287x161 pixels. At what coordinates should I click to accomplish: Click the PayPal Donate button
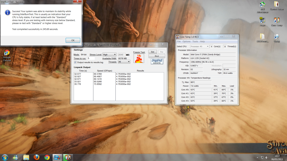click(x=157, y=61)
